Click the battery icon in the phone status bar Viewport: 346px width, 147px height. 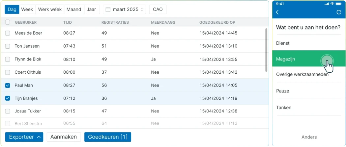tap(338, 4)
